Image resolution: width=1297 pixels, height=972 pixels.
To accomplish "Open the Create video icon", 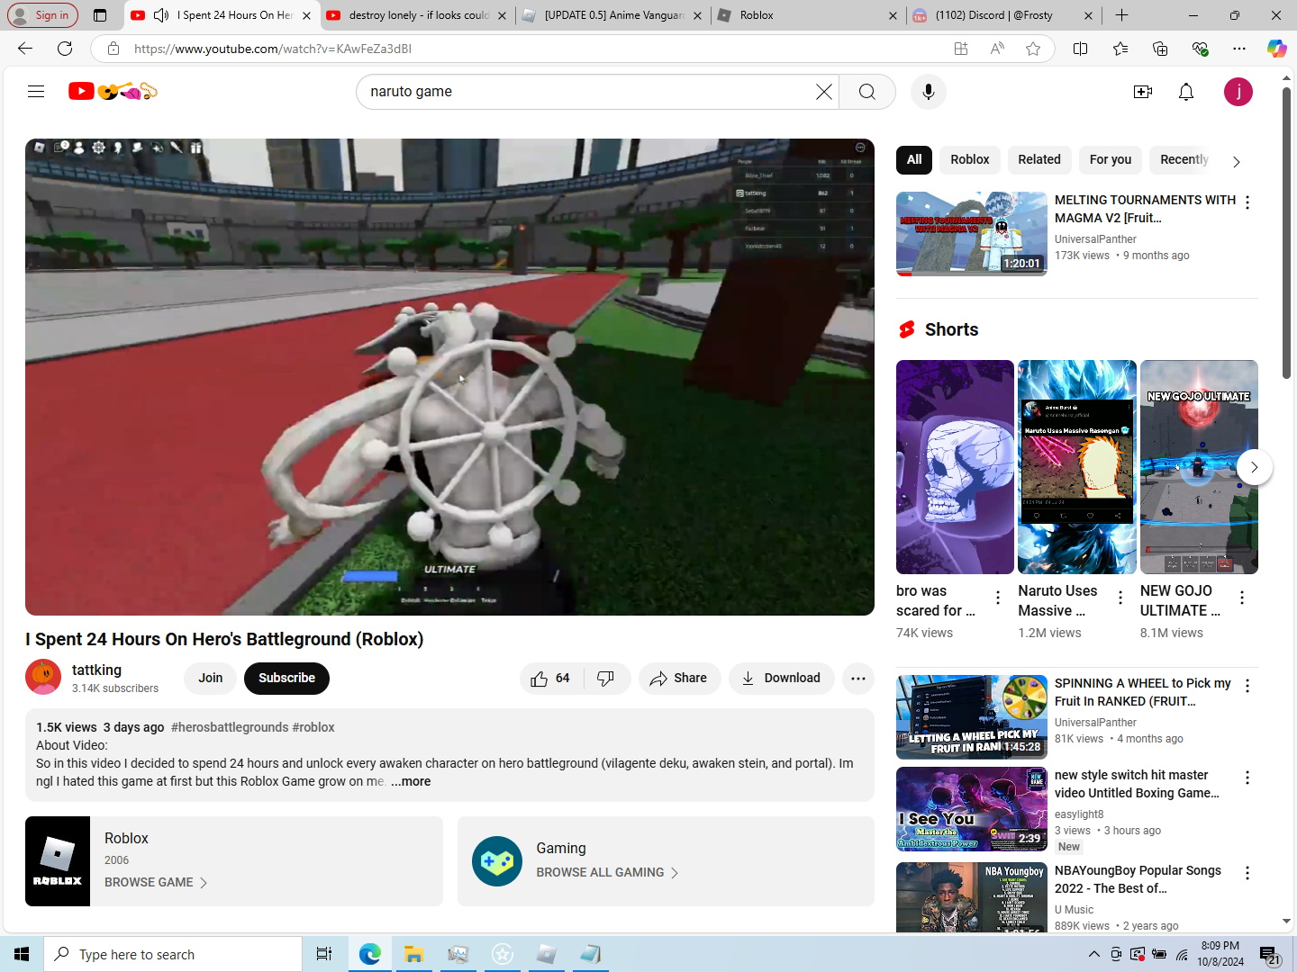I will [1143, 92].
